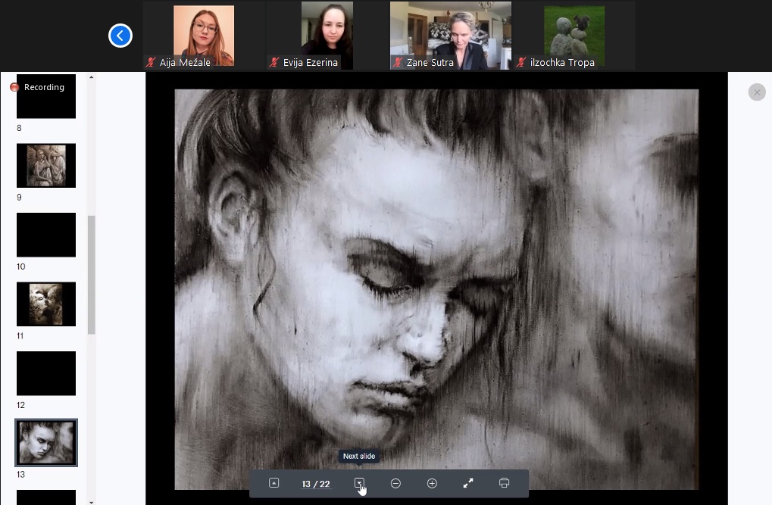
Task: Click the 13 / 22 page indicator
Action: (316, 485)
